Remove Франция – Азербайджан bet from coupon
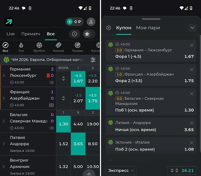201x176 pixels. (191, 69)
